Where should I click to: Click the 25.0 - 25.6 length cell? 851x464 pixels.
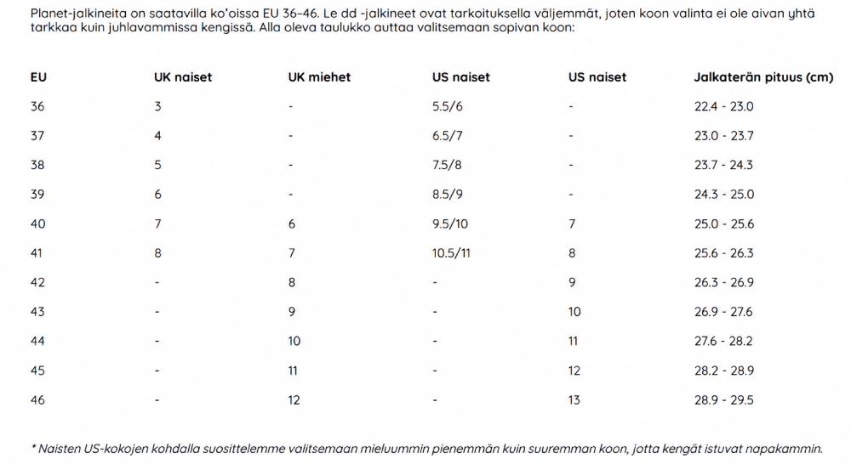click(x=724, y=224)
